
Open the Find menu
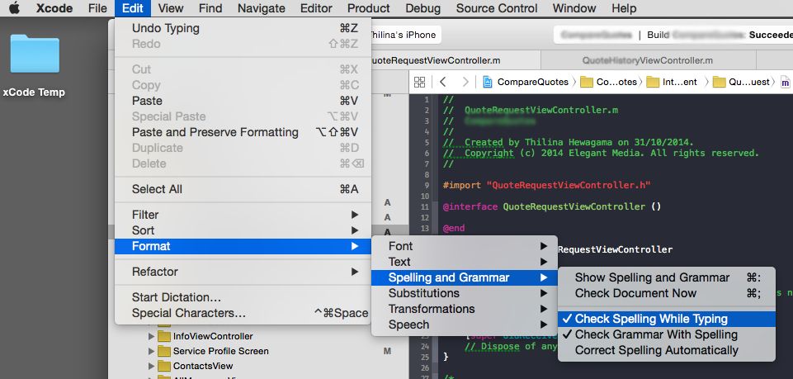coord(210,8)
